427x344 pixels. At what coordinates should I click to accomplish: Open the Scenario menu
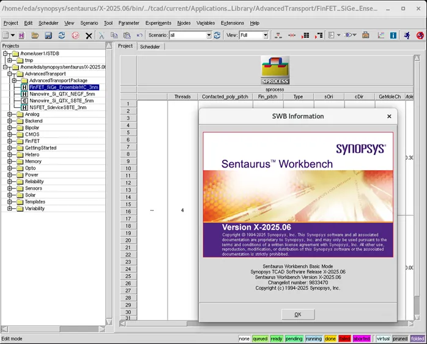coord(89,23)
